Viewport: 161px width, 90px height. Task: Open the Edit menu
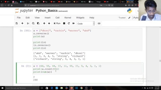point(28,18)
